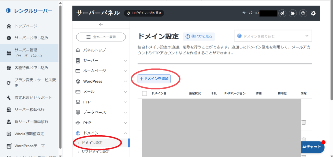Click the database icon beside データベース

click(x=78, y=112)
